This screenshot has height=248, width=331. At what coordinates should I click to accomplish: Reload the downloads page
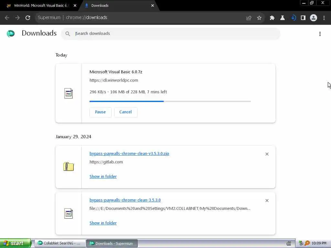click(x=28, y=18)
